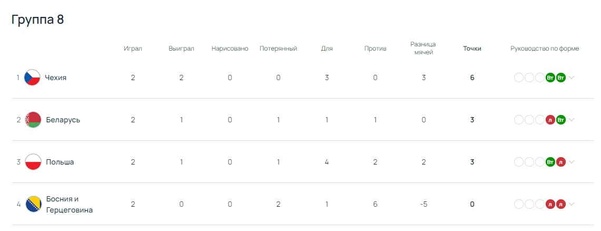Open the Чехия team link
Viewport: 601px width, 231px height.
coord(56,78)
